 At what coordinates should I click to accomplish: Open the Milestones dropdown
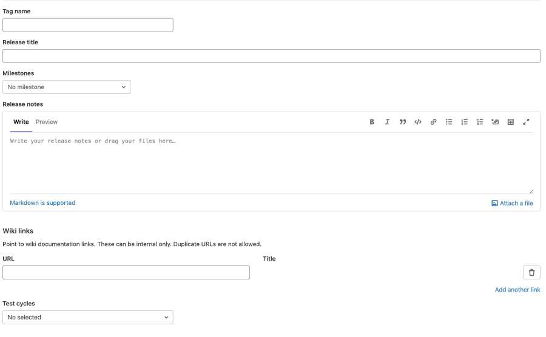point(67,87)
